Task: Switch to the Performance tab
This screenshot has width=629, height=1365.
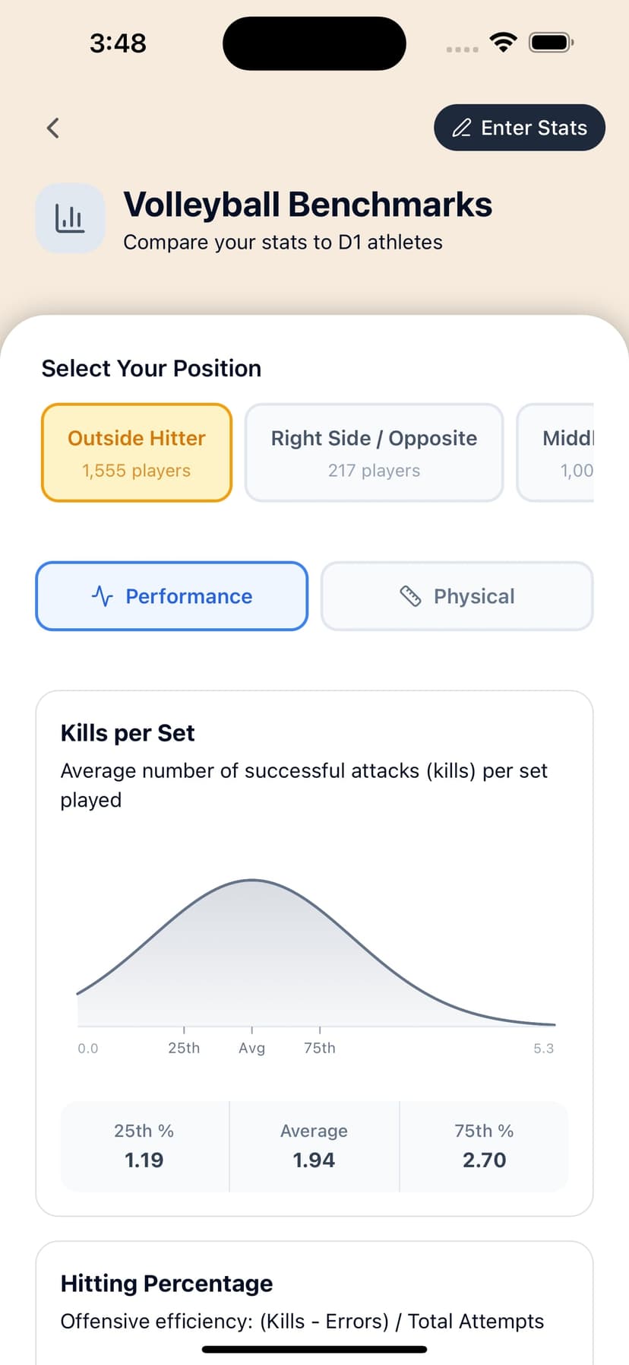Action: (171, 596)
